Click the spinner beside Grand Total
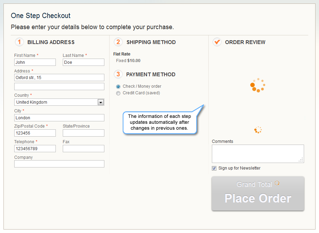The height and width of the screenshot is (233, 319). pos(277,183)
